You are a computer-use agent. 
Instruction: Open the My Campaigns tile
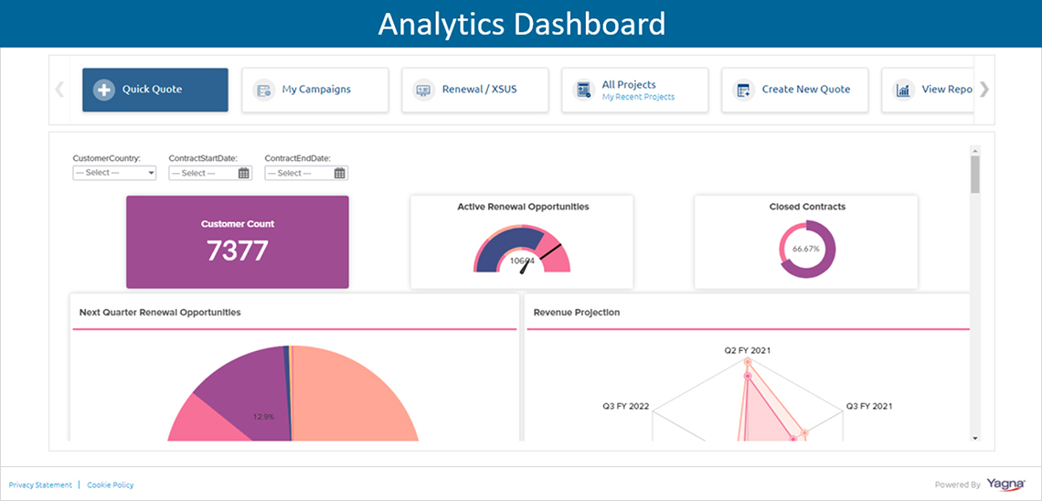point(315,90)
